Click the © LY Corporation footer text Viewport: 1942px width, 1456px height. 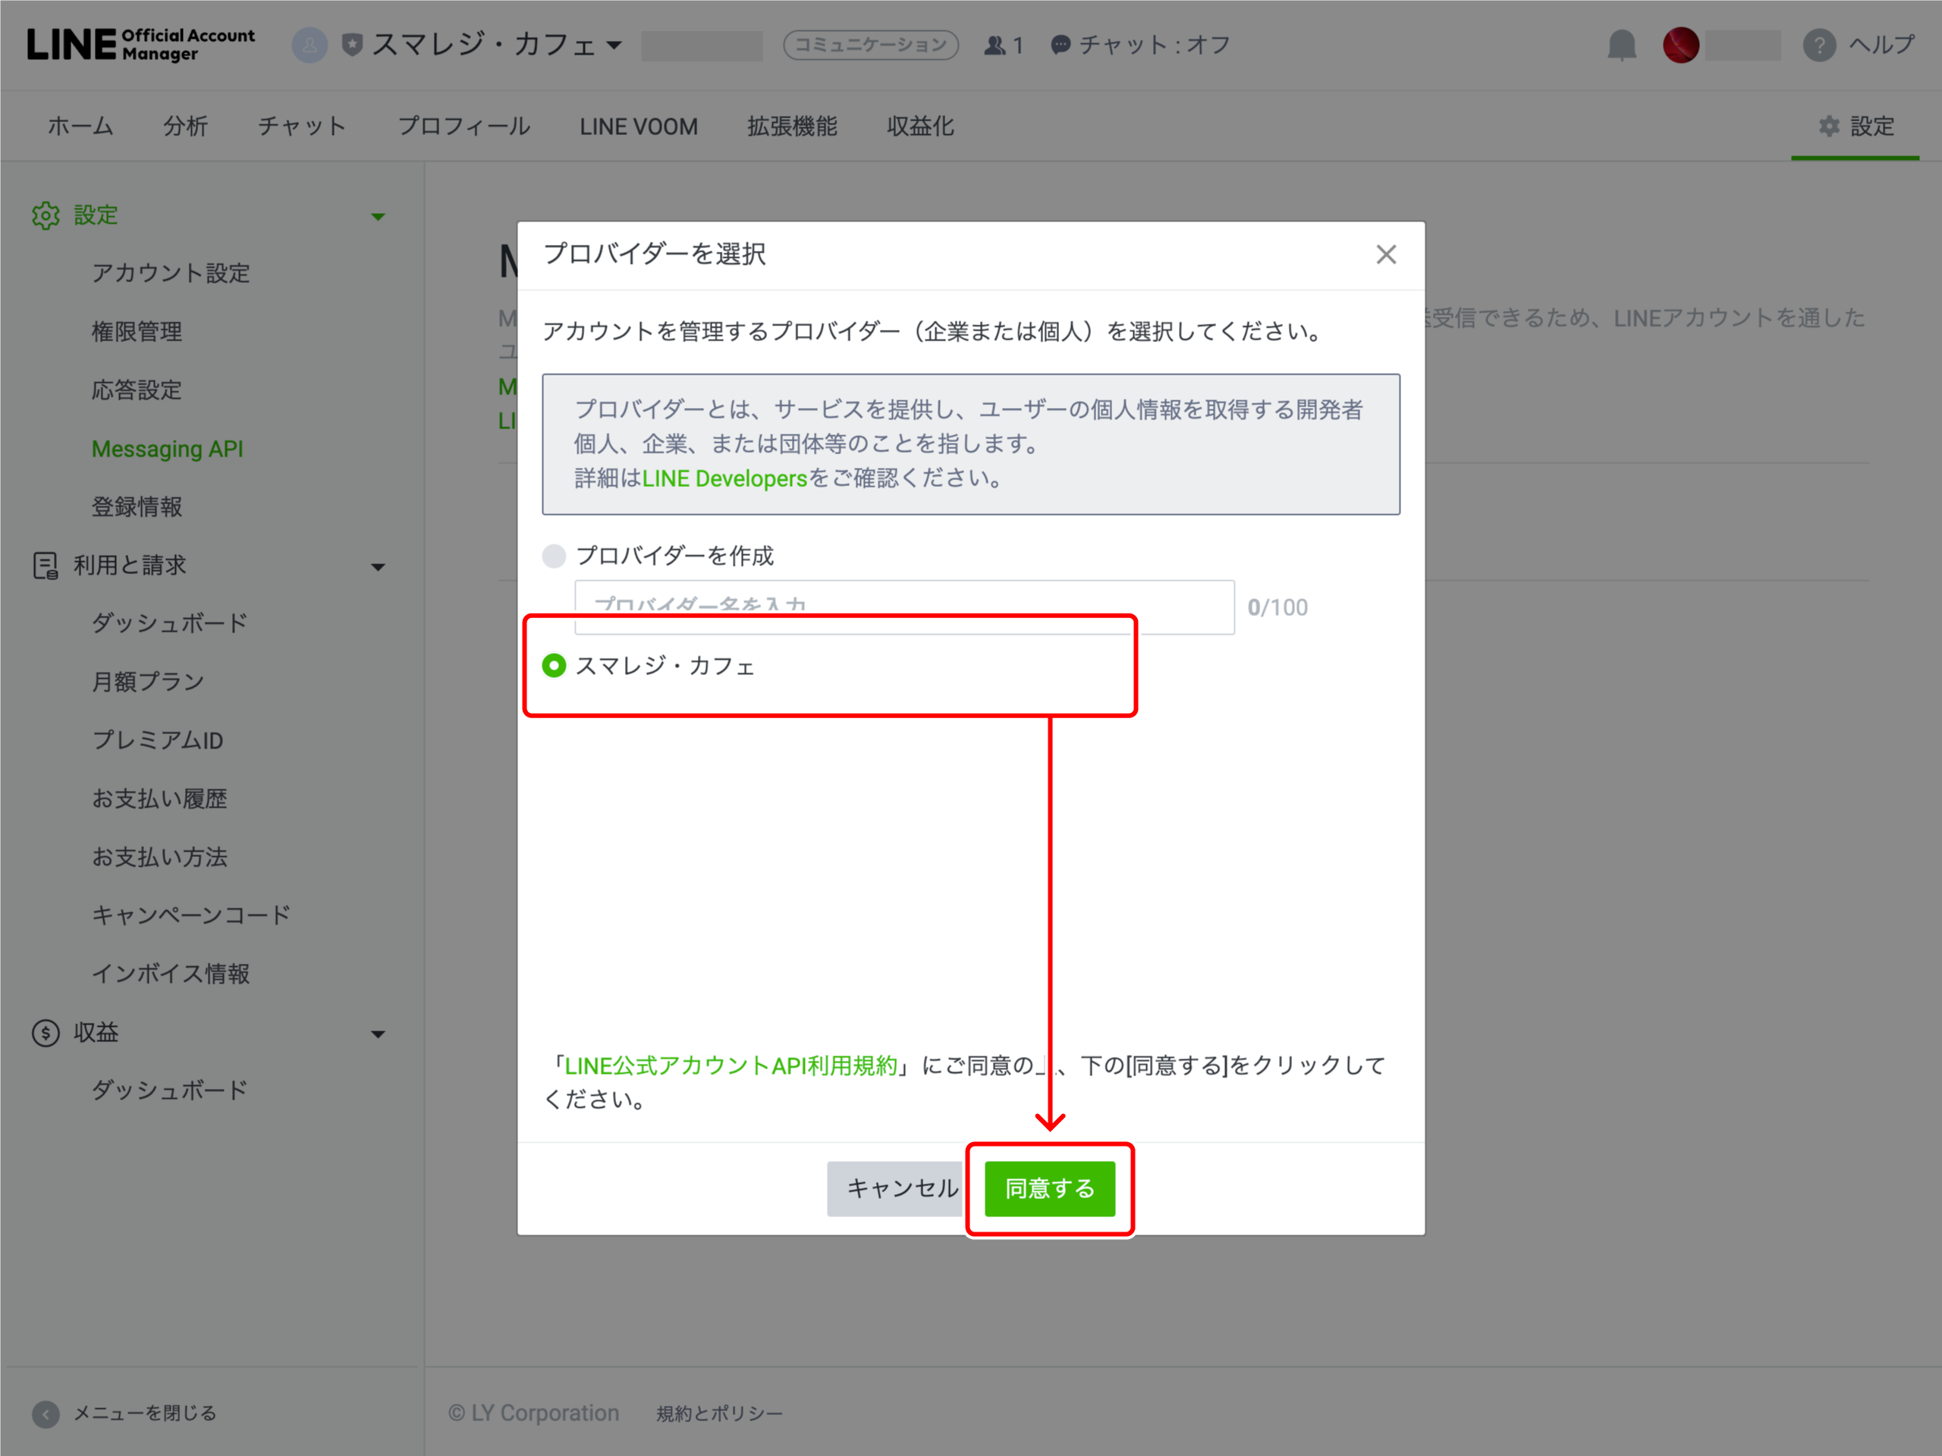(x=534, y=1413)
